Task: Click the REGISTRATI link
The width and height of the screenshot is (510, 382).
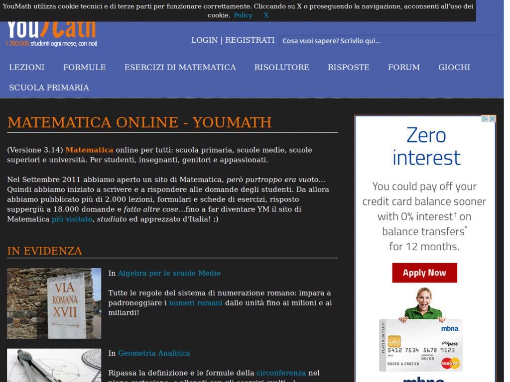Action: click(250, 40)
